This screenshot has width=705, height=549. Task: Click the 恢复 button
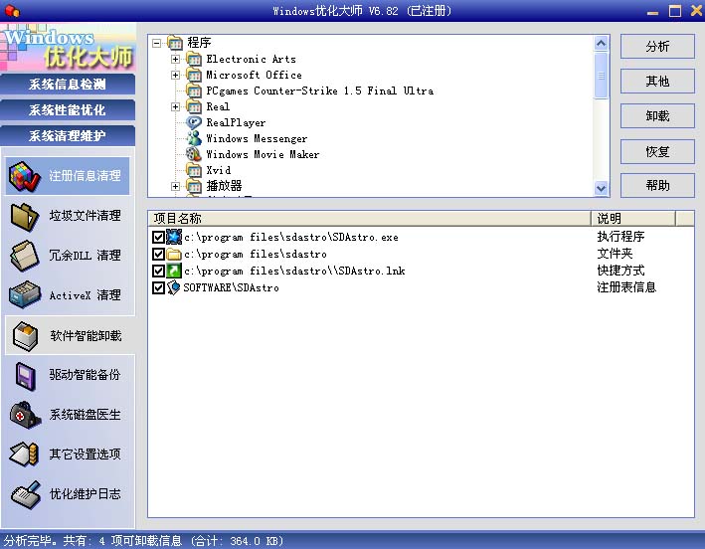tap(657, 151)
